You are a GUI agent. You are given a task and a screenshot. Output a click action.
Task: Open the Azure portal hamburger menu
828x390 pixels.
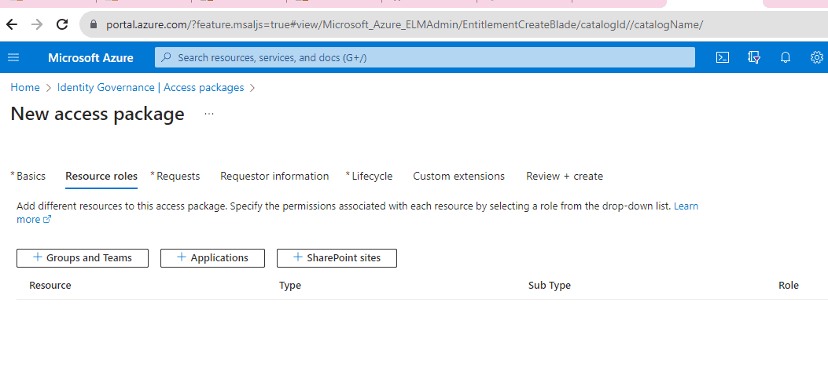point(13,57)
